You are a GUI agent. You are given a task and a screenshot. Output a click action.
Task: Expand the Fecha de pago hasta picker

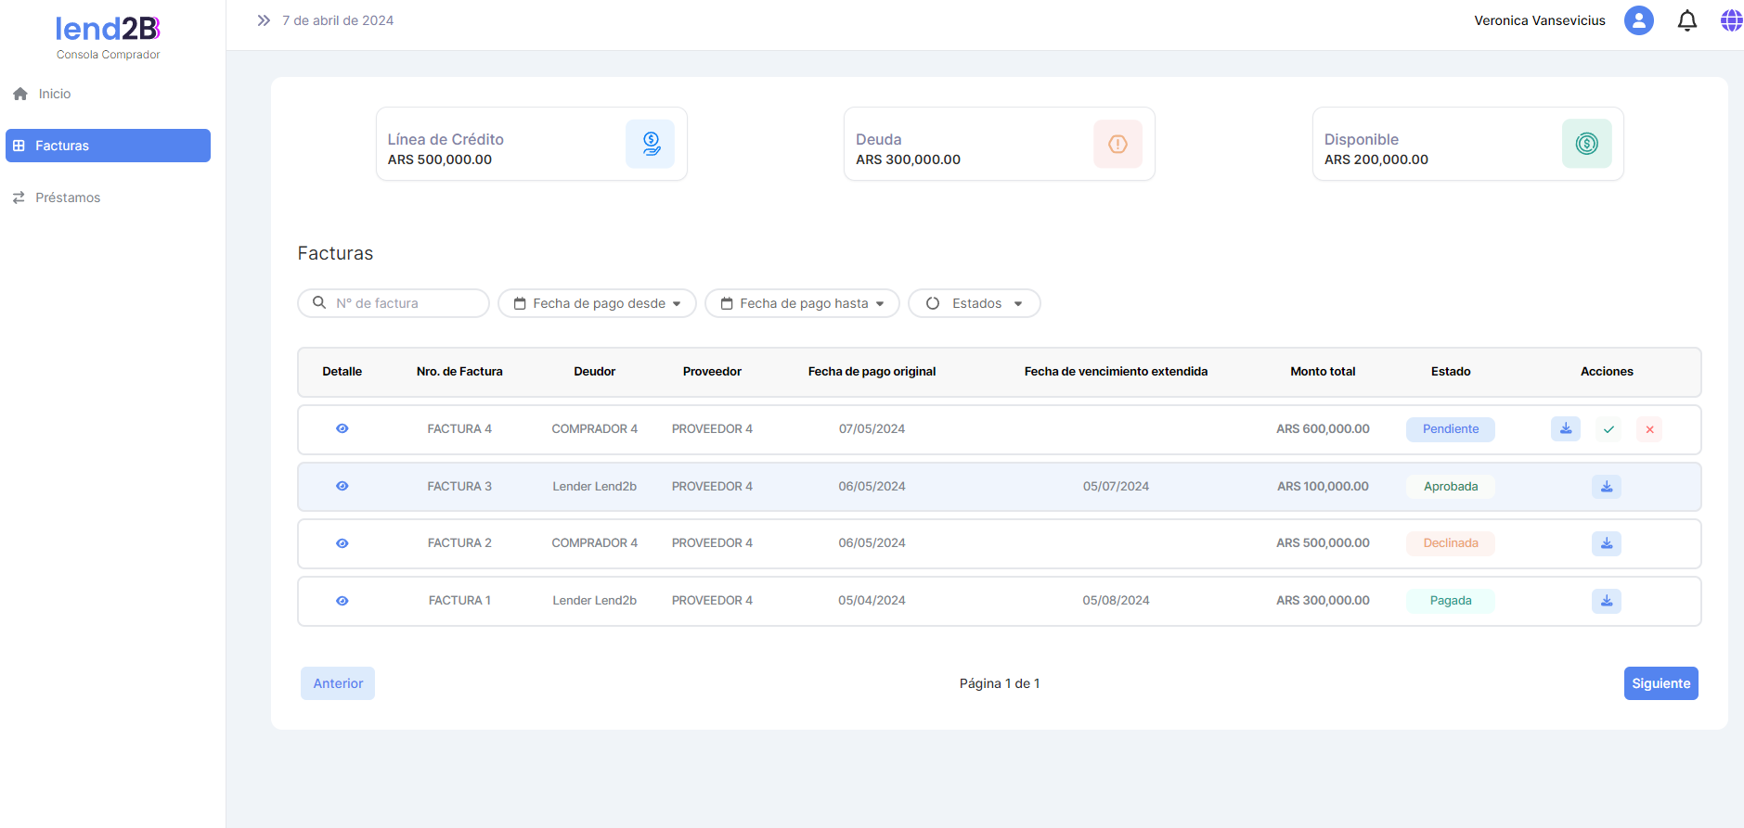[802, 303]
